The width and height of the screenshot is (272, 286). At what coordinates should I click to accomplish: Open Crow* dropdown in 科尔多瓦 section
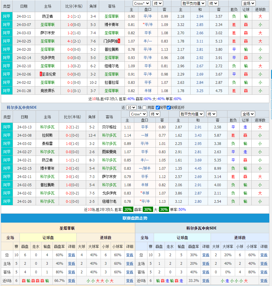point(138,114)
